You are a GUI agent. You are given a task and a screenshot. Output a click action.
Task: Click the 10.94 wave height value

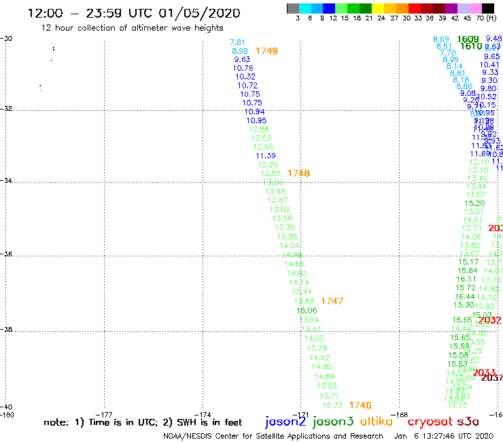(254, 112)
